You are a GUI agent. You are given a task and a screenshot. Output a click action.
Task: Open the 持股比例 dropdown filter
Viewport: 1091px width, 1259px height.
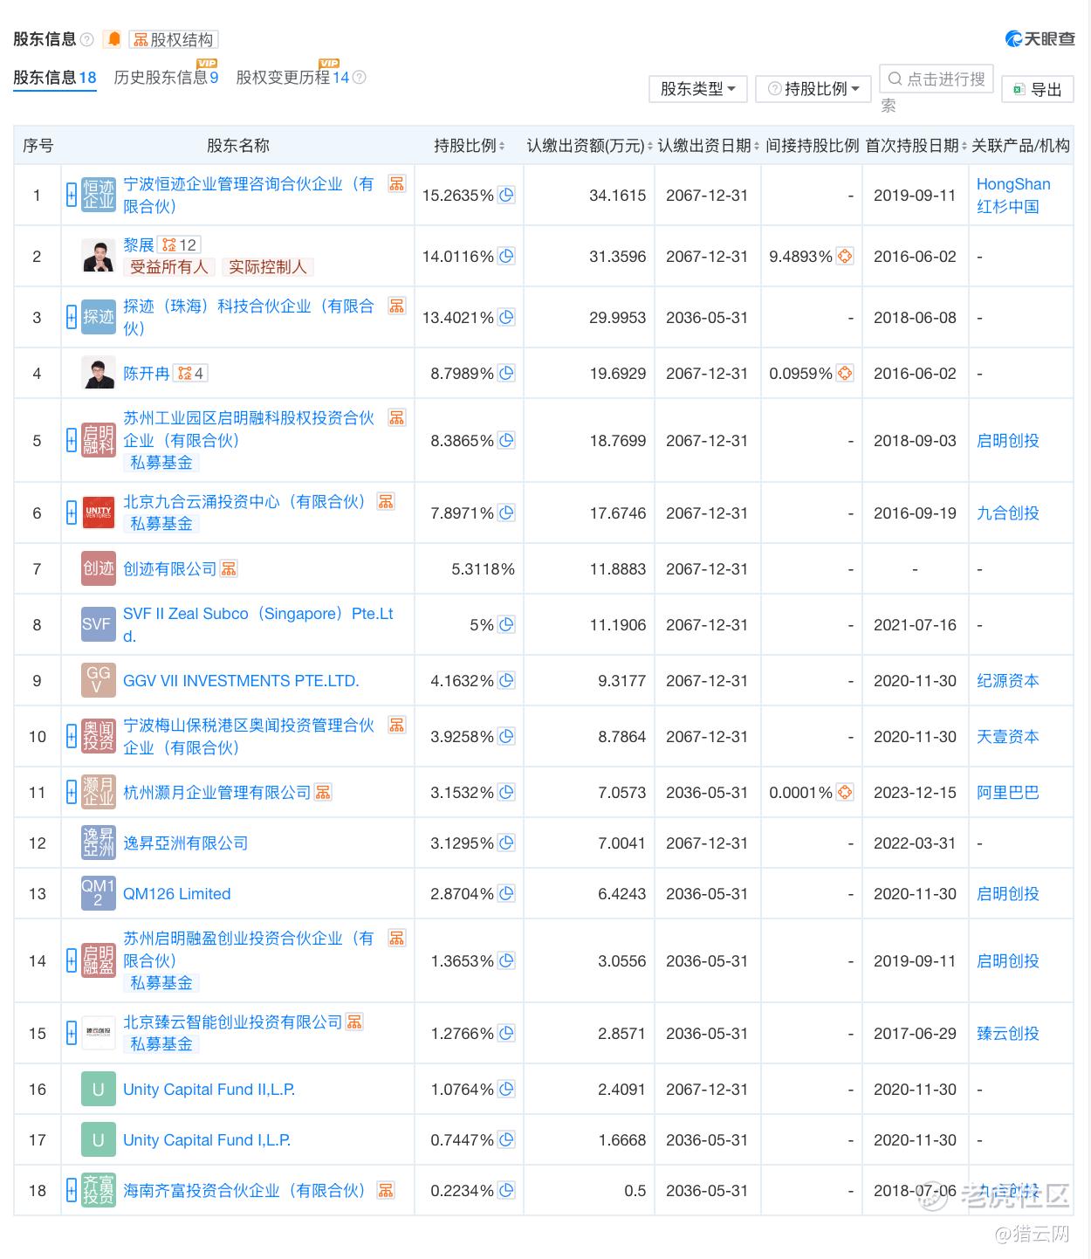tap(813, 89)
